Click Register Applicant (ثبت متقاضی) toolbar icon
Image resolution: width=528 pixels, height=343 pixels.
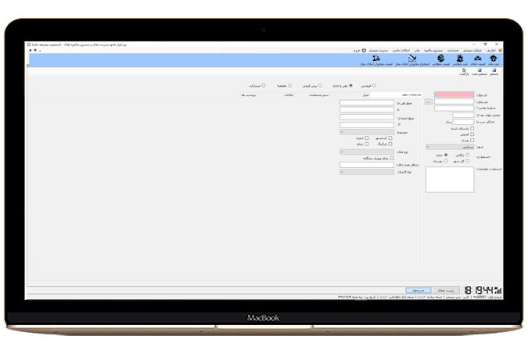(460, 58)
